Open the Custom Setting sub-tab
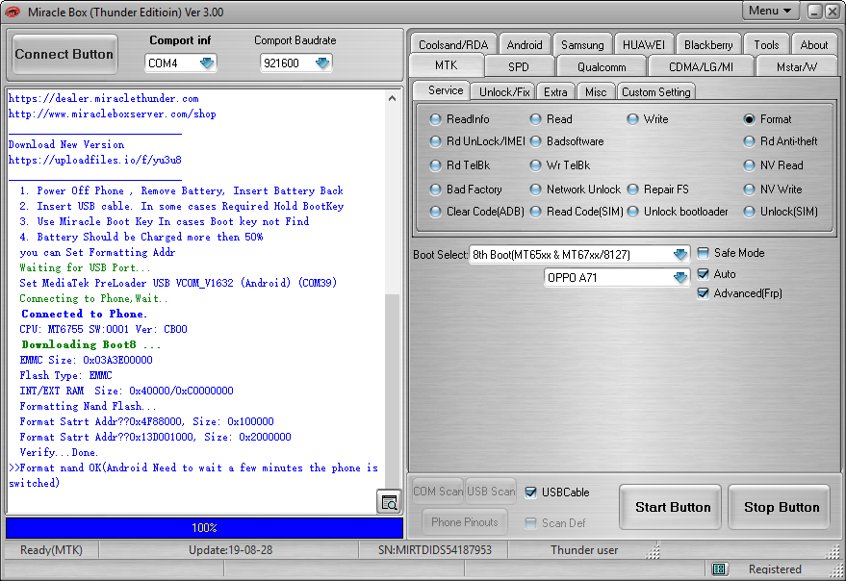 655,92
